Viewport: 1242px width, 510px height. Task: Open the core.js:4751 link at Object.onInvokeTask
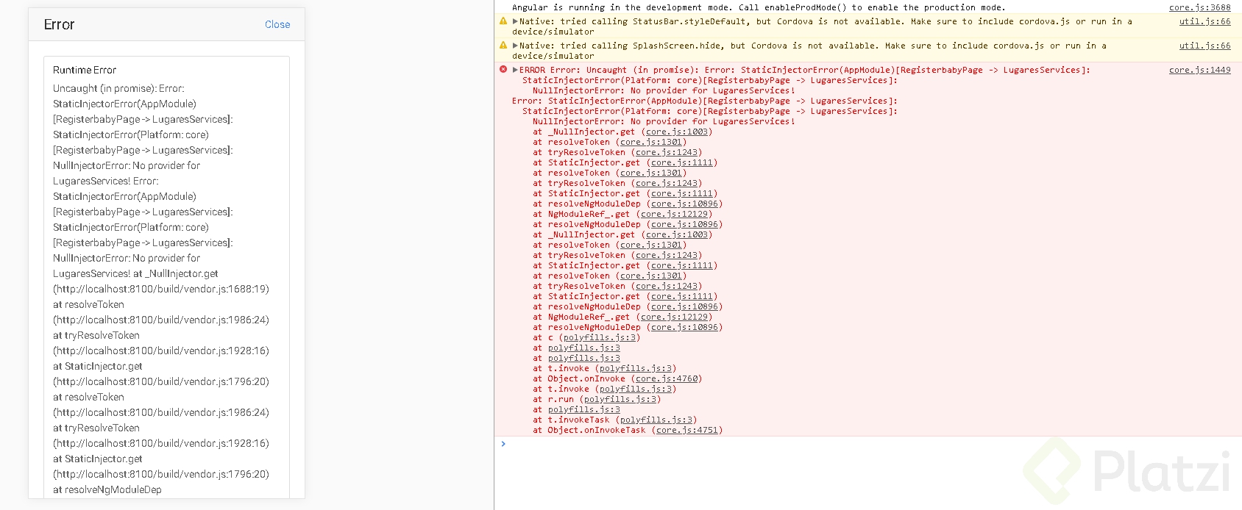(687, 431)
